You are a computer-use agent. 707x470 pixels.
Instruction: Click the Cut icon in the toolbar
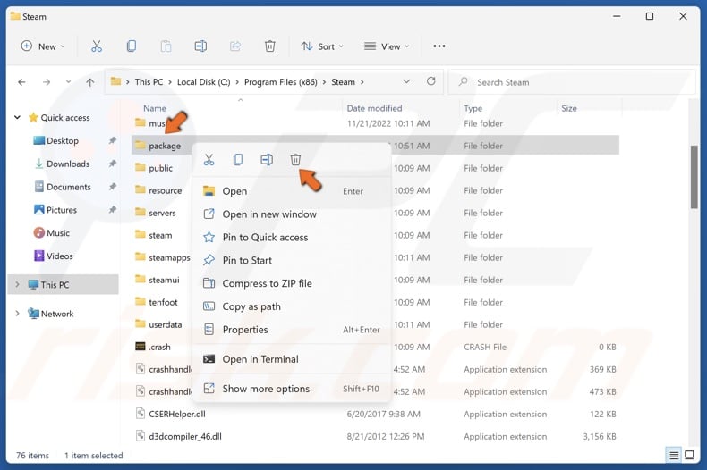point(97,46)
